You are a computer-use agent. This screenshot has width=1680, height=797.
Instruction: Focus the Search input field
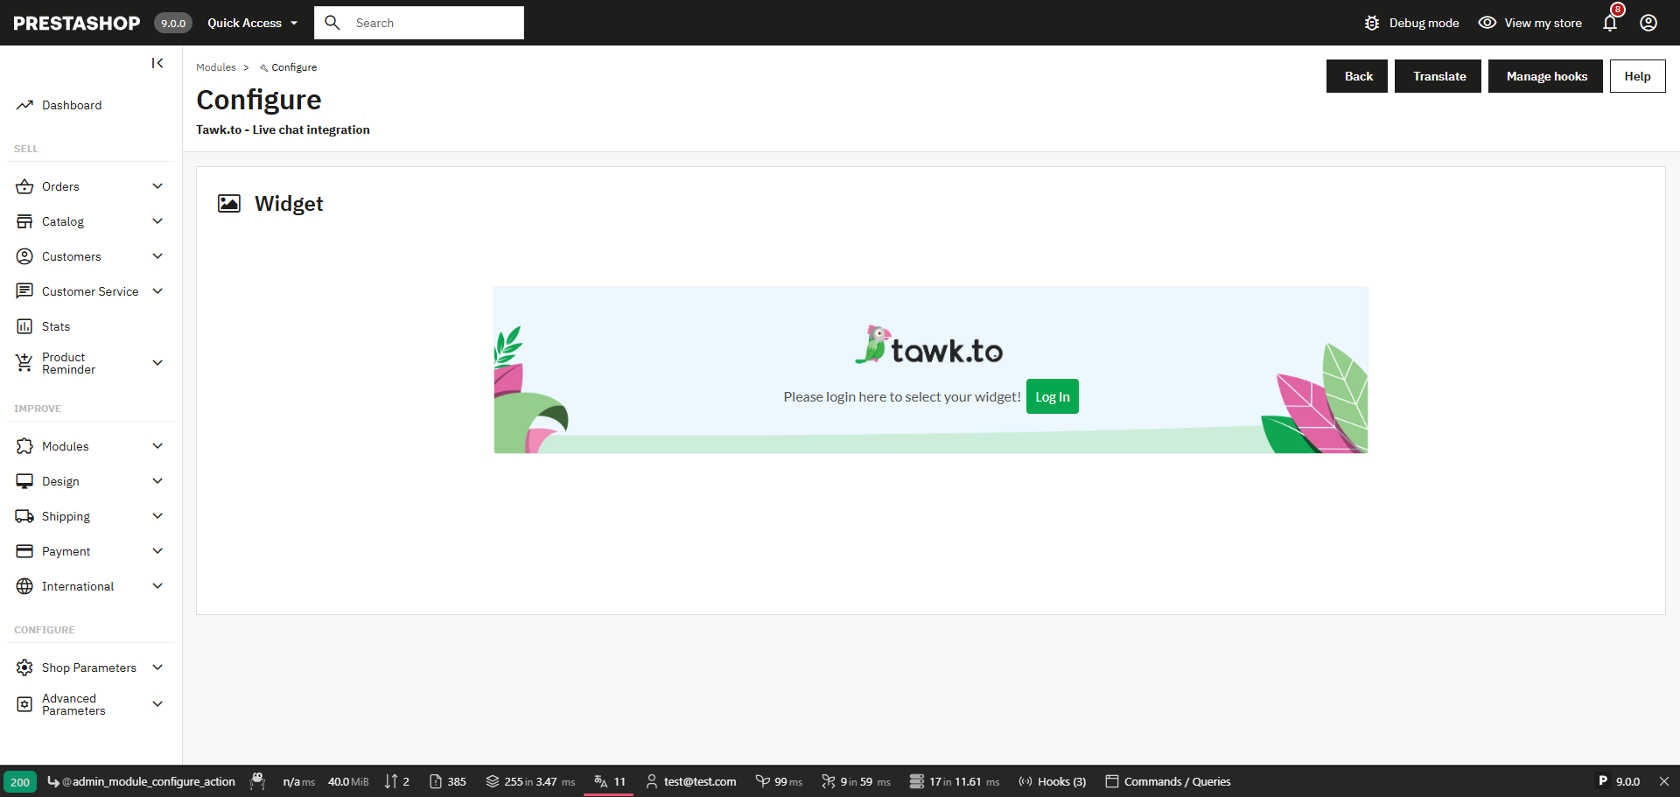[419, 23]
